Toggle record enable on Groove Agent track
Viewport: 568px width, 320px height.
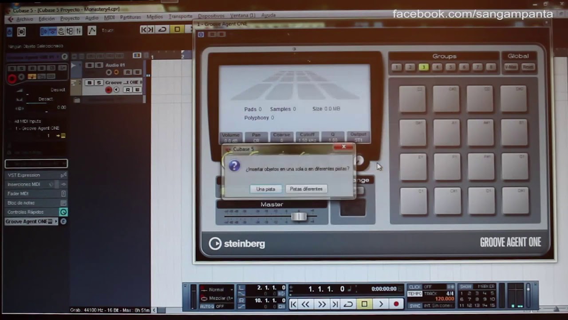pyautogui.click(x=108, y=90)
